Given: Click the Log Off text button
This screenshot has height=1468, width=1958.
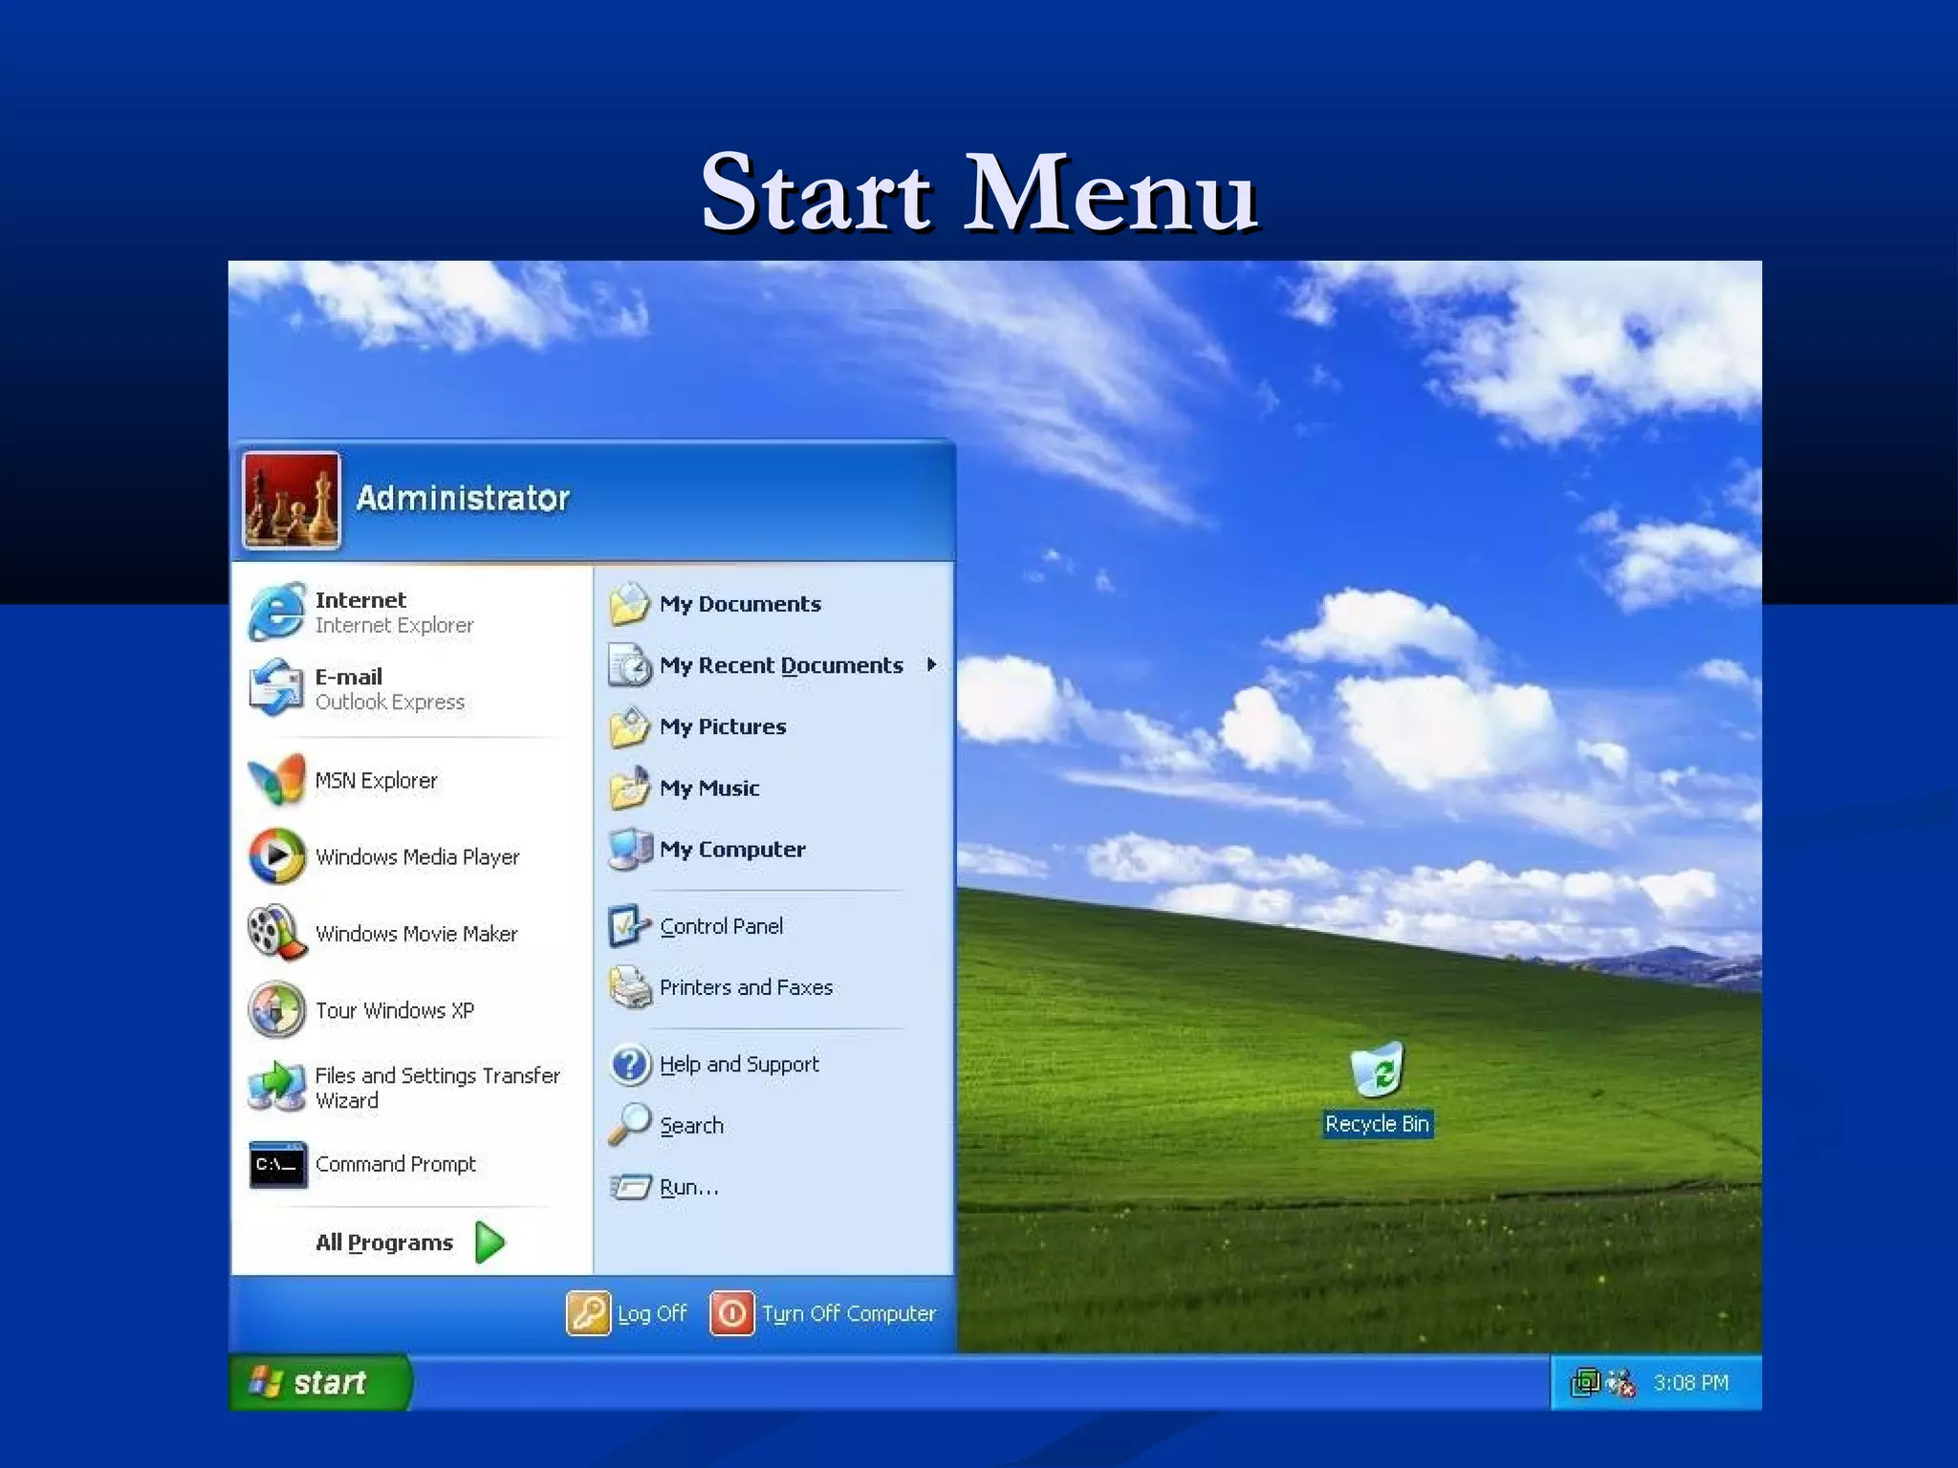Looking at the screenshot, I should point(652,1313).
